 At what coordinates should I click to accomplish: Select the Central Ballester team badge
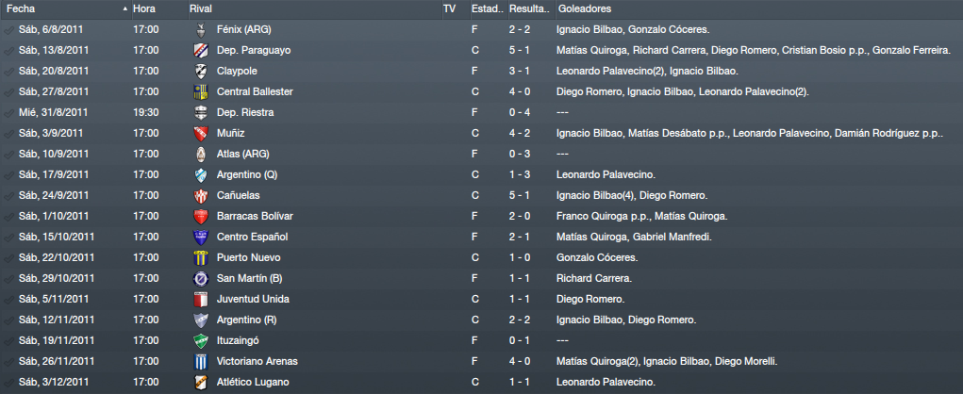(200, 92)
